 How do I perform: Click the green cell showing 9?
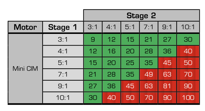pyautogui.click(x=93, y=40)
